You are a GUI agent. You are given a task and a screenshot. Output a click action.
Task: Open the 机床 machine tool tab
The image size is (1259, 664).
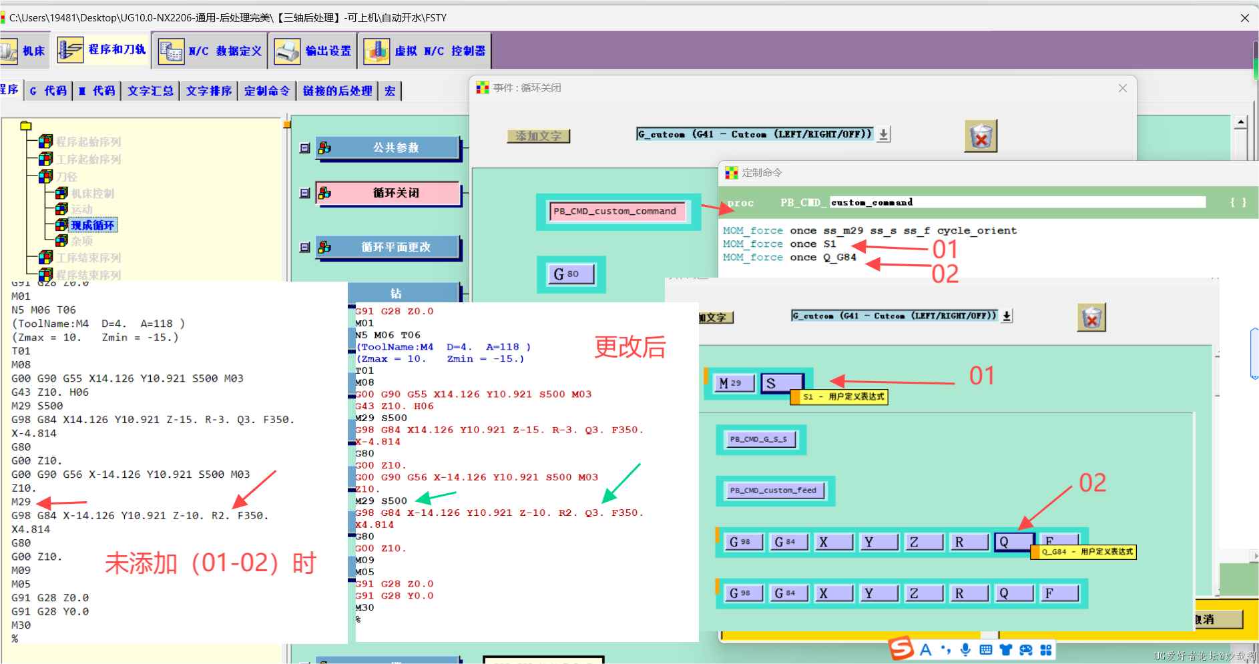tap(24, 51)
